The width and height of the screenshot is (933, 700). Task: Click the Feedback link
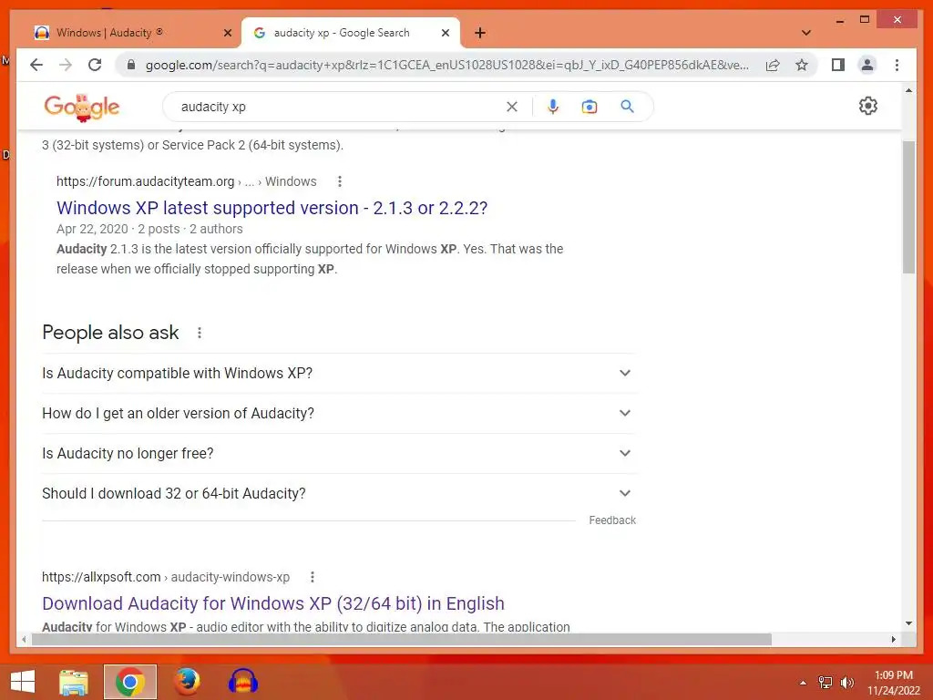click(612, 520)
